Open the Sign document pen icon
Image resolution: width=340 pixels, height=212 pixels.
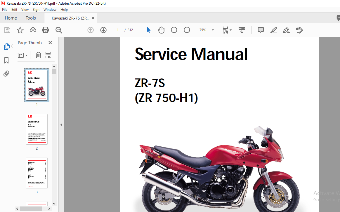tap(287, 30)
